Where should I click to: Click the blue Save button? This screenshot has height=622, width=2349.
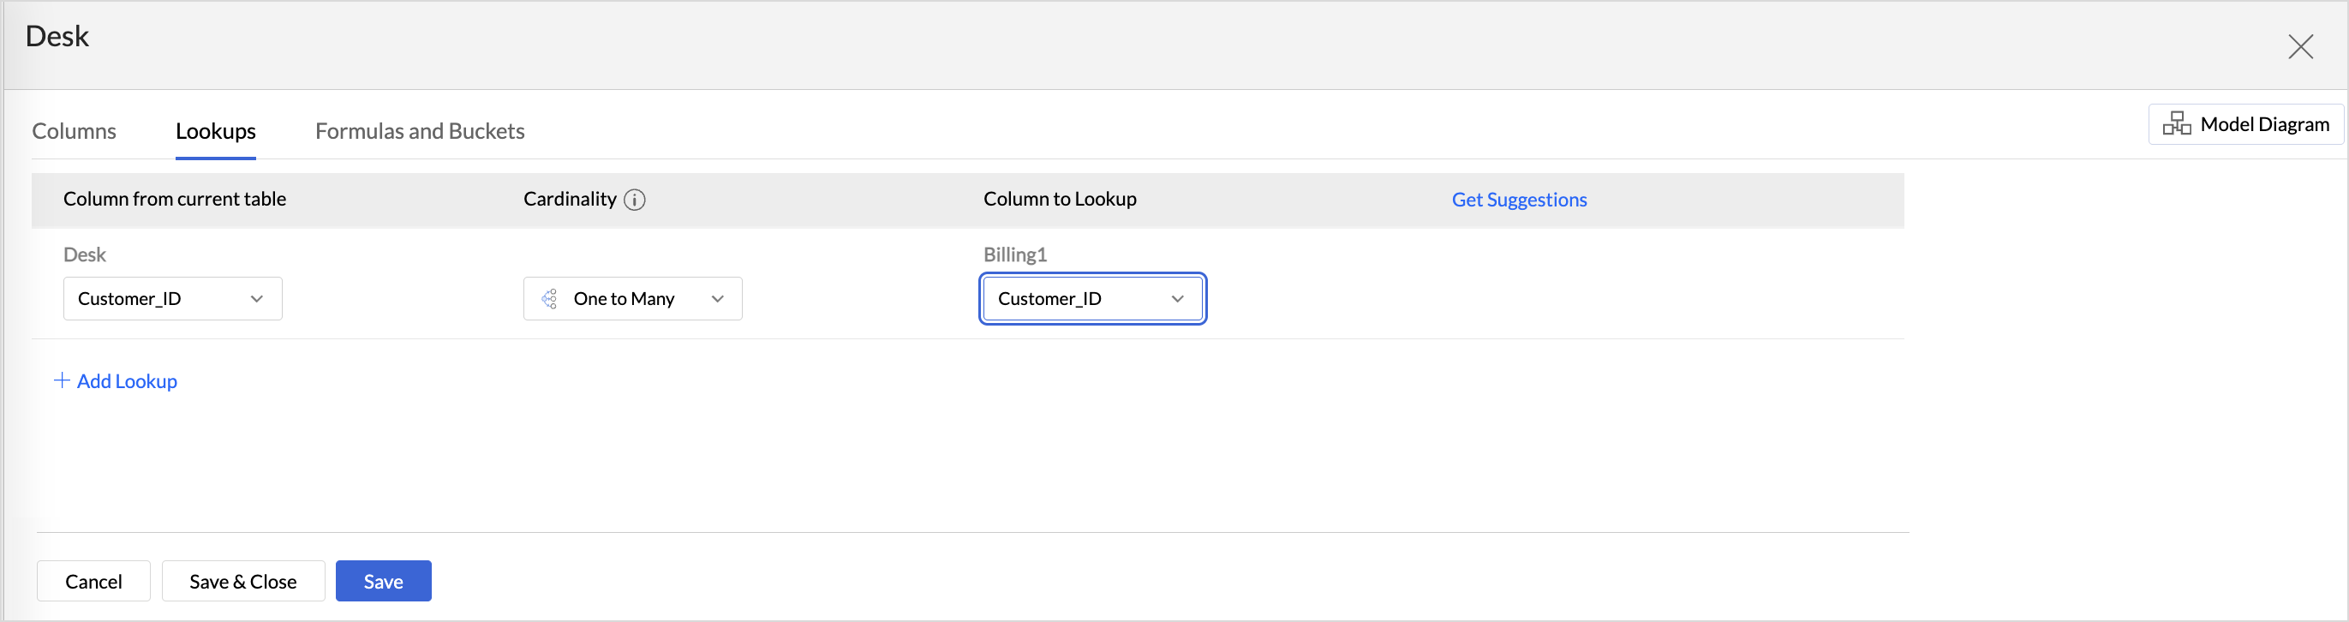pos(383,581)
